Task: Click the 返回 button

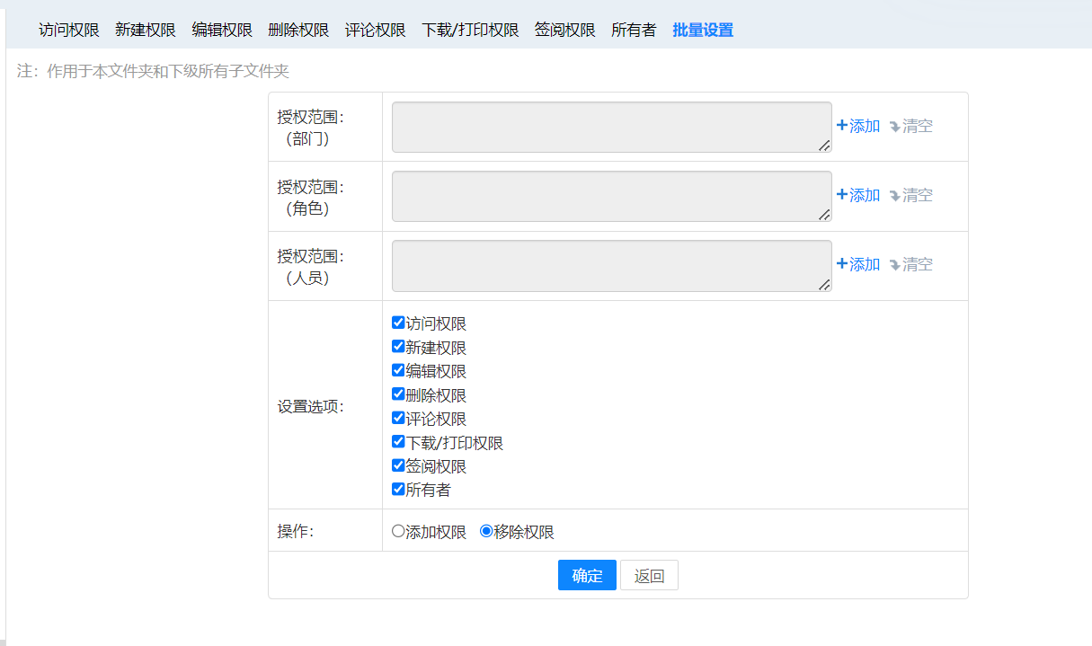Action: (x=649, y=576)
